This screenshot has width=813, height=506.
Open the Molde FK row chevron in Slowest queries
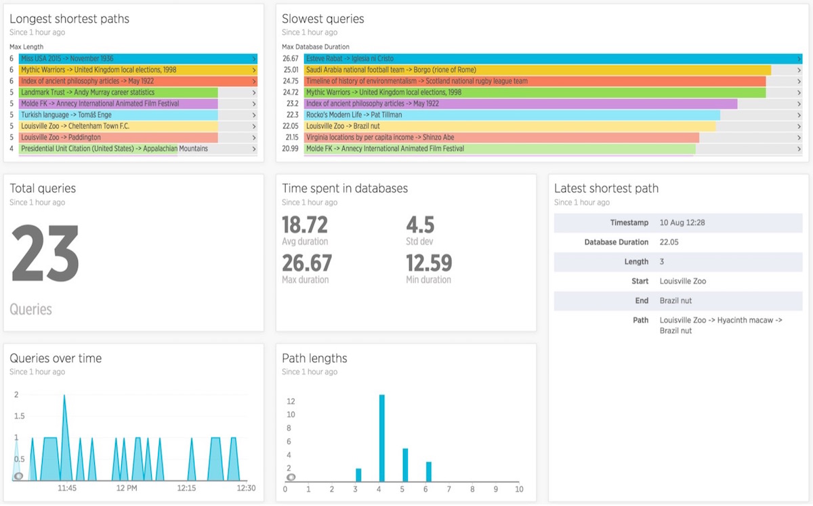pos(799,149)
